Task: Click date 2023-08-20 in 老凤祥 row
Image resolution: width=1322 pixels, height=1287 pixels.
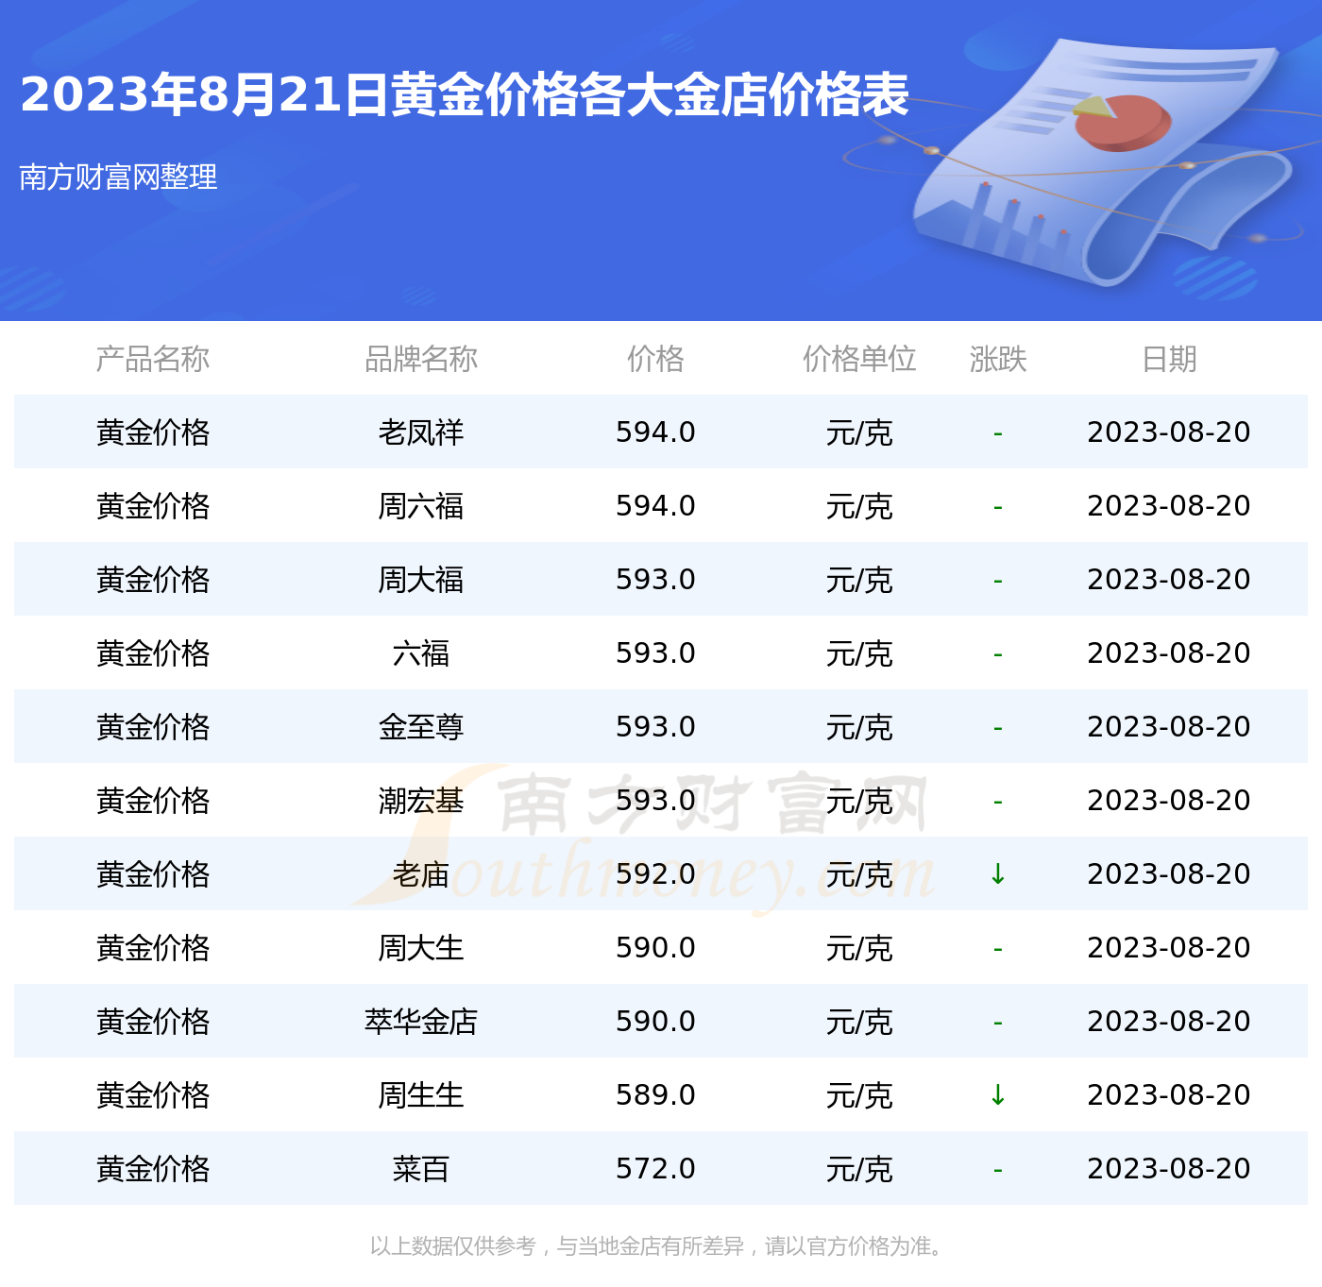Action: 1169,432
